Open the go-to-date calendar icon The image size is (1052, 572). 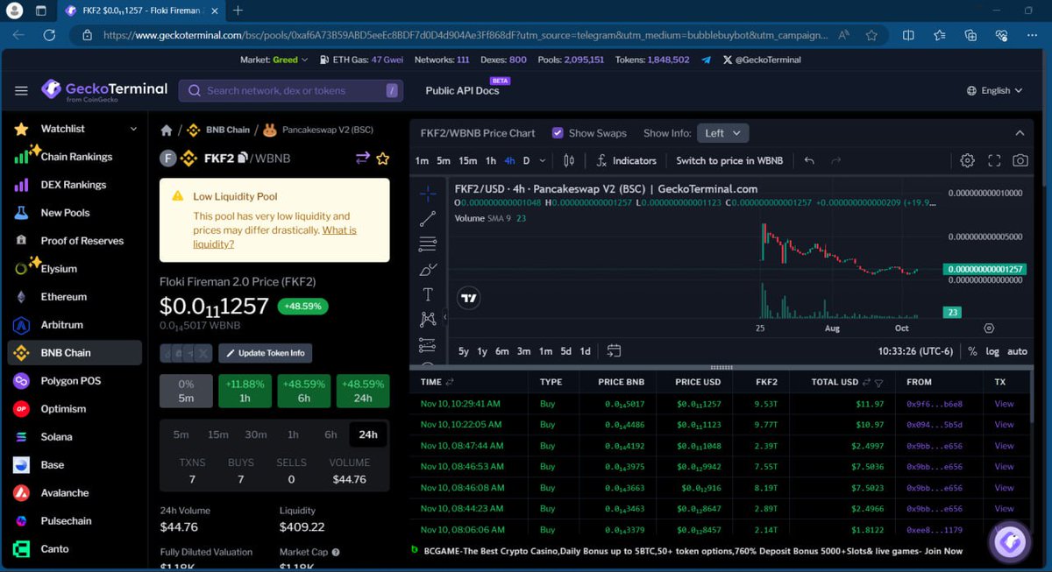pyautogui.click(x=614, y=350)
